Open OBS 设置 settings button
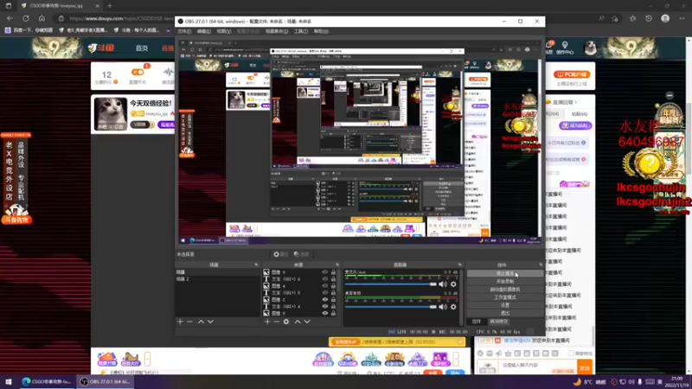692x389 pixels. pos(505,305)
